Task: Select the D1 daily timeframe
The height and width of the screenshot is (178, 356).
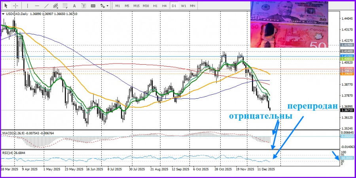Action: [x=174, y=6]
